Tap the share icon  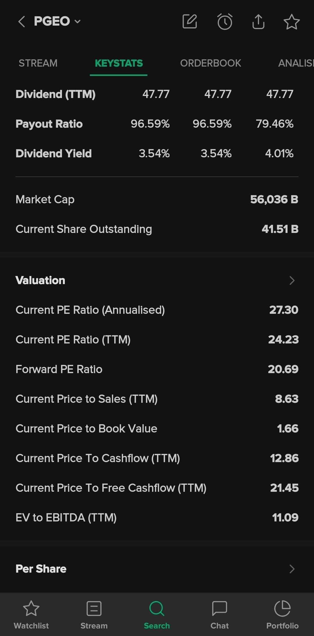258,22
